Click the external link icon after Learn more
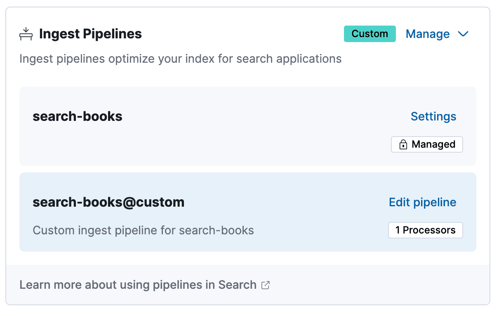The width and height of the screenshot is (499, 316). (x=265, y=285)
